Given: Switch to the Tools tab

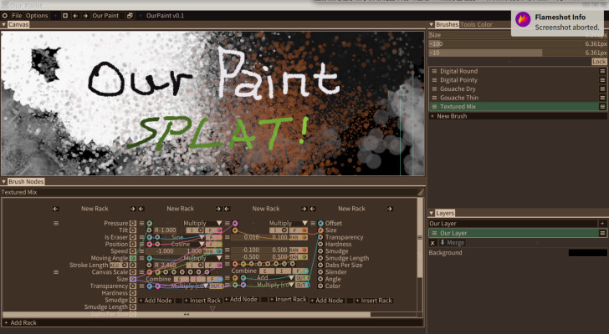Looking at the screenshot, I should [x=468, y=24].
